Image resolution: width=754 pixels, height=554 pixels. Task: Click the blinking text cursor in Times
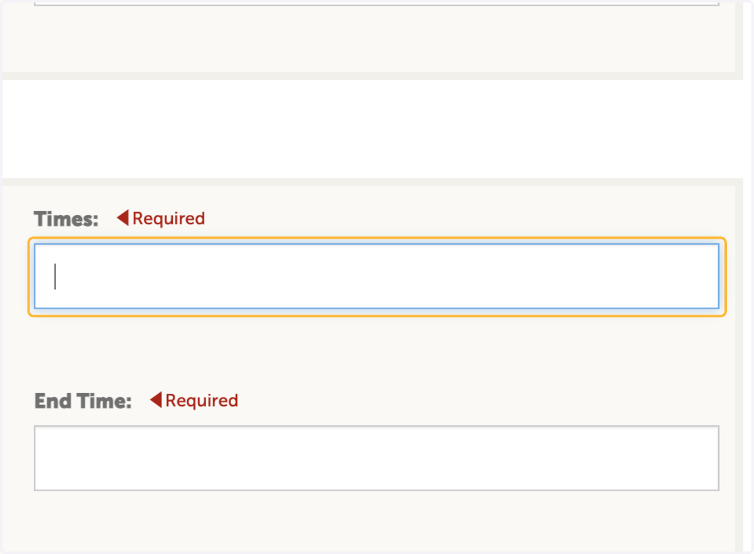click(55, 276)
